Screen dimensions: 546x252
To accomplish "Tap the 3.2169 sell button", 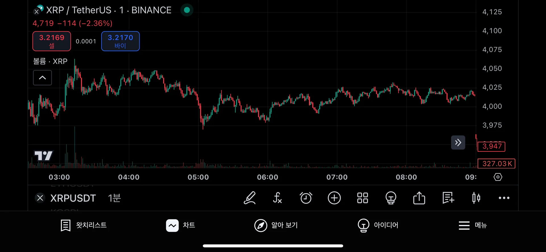I will [52, 41].
